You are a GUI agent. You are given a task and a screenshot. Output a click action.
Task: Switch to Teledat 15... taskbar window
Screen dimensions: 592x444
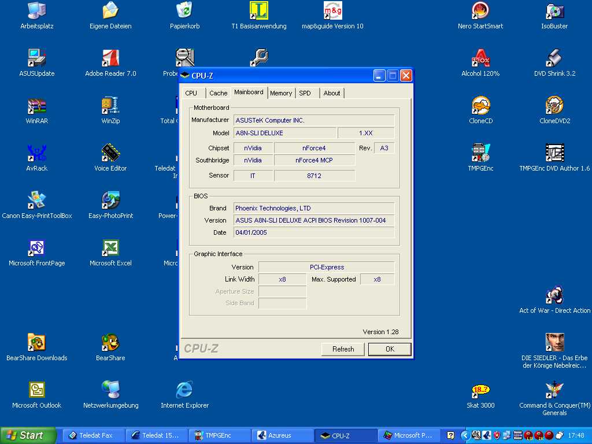coord(156,435)
